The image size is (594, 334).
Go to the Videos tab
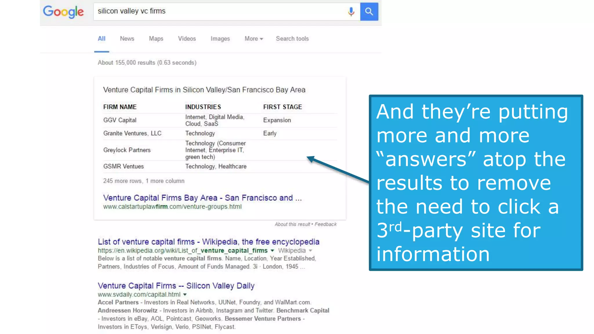coord(187,39)
